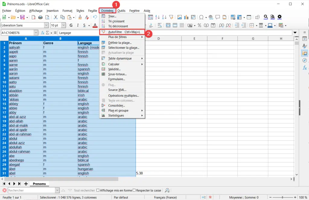The height and width of the screenshot is (200, 309).
Task: Click the Insert image icon
Action: click(x=180, y=17)
